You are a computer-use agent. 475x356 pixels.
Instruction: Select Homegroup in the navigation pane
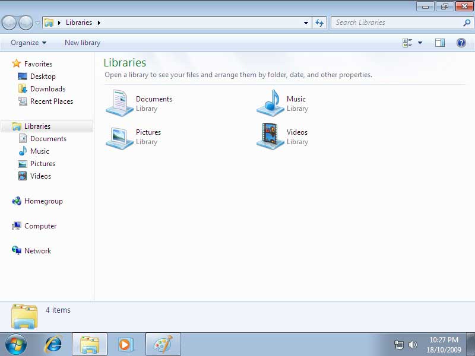point(43,201)
